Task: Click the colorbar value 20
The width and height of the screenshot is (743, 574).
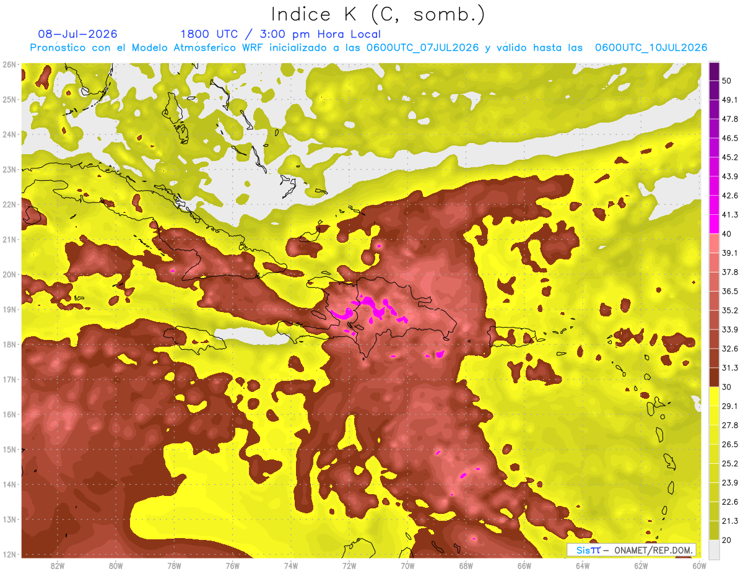Action: click(728, 540)
